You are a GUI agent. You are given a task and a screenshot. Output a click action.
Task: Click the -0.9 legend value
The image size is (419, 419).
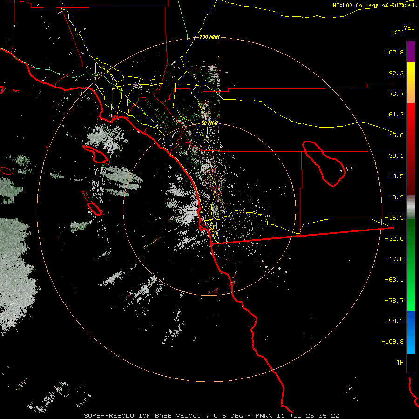[x=396, y=197]
